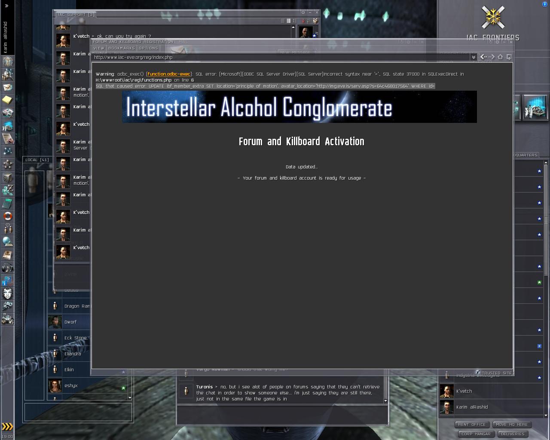Click the yellow double-arrow at sidebar bottom
Screen dimensions: 550x440
coord(7,427)
